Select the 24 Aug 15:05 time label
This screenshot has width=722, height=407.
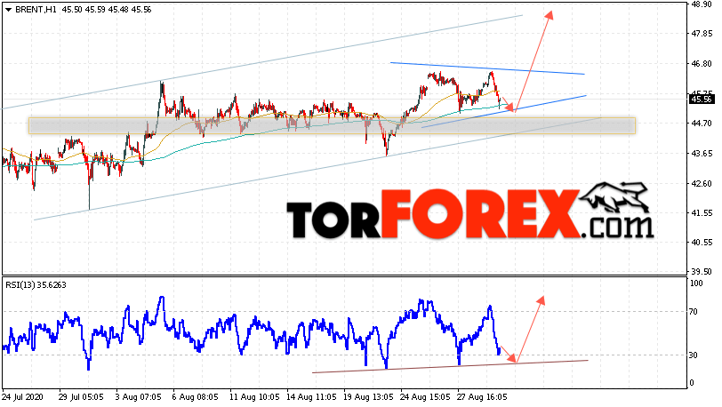tap(425, 397)
